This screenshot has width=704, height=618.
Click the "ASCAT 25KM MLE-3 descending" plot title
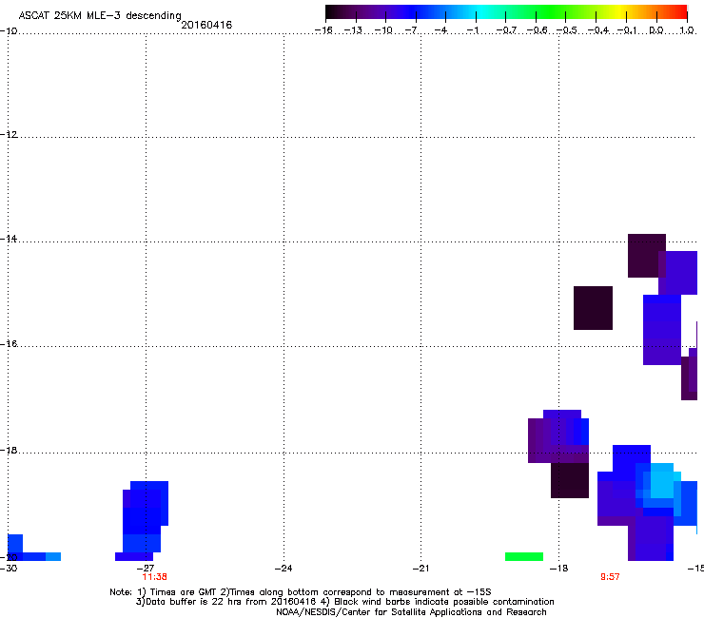[x=100, y=15]
